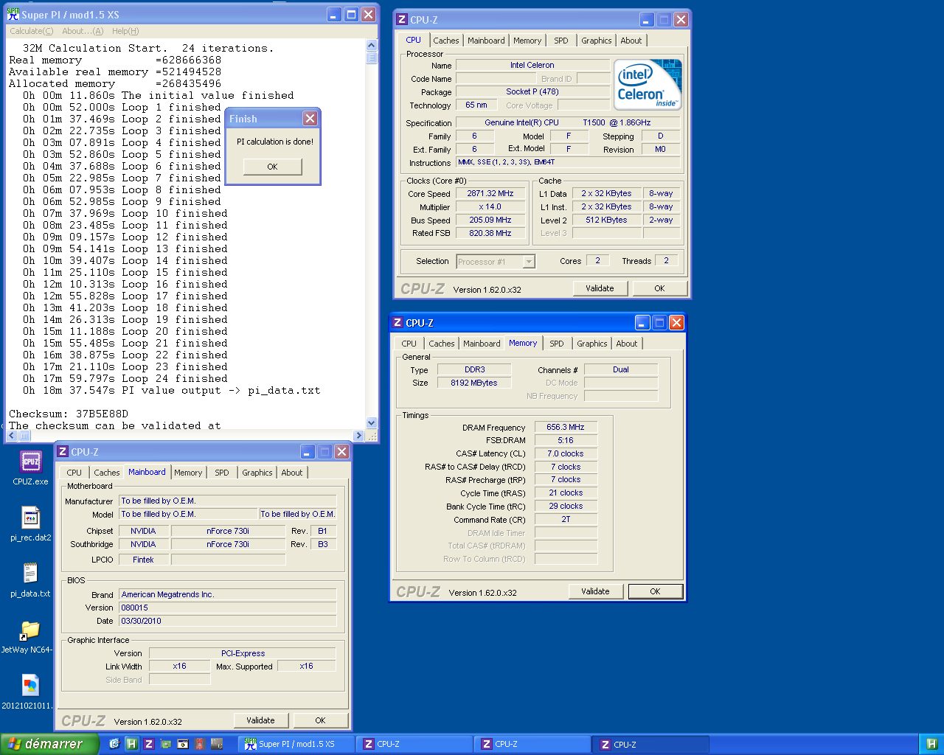
Task: Click the red quick launch icon
Action: (x=199, y=744)
